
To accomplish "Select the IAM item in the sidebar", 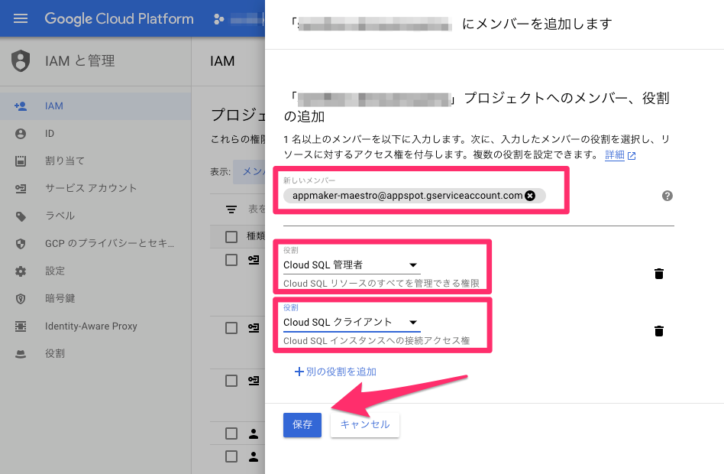I will [x=95, y=106].
